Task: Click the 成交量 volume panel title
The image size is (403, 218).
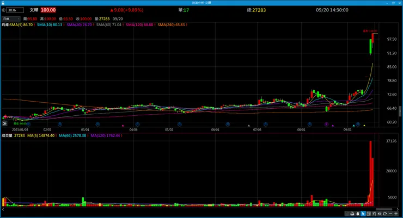Action: coord(7,135)
